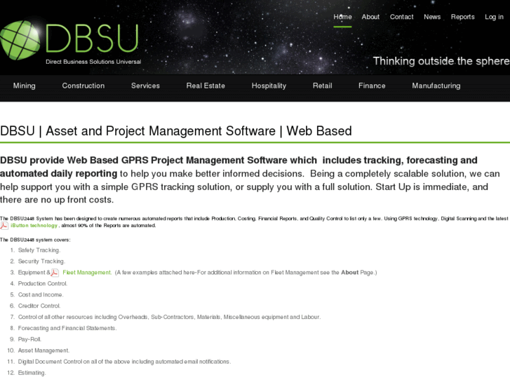Screen dimensions: 510x382
Task: Click 'The DBSU2448 system covers:' text
Action: click(35, 240)
